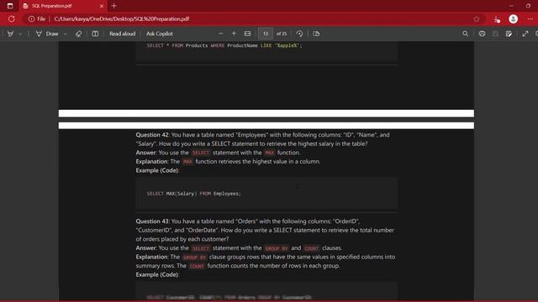This screenshot has height=302, width=538.
Task: Open the browser settings and more menu
Action: (x=530, y=19)
